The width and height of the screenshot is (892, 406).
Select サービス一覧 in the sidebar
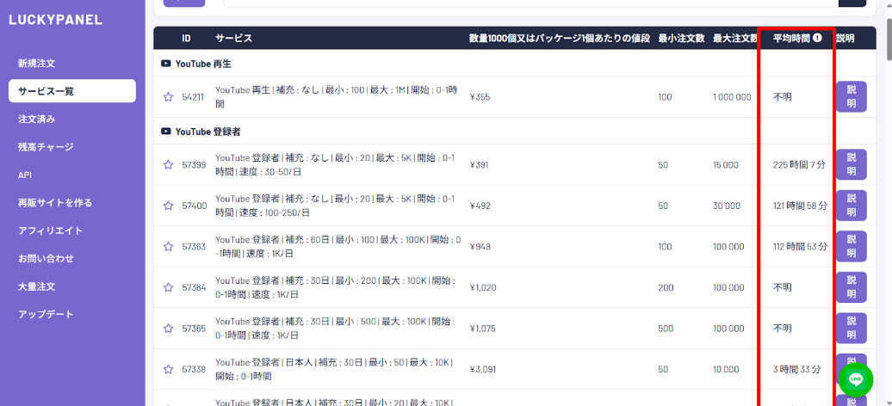(x=72, y=91)
